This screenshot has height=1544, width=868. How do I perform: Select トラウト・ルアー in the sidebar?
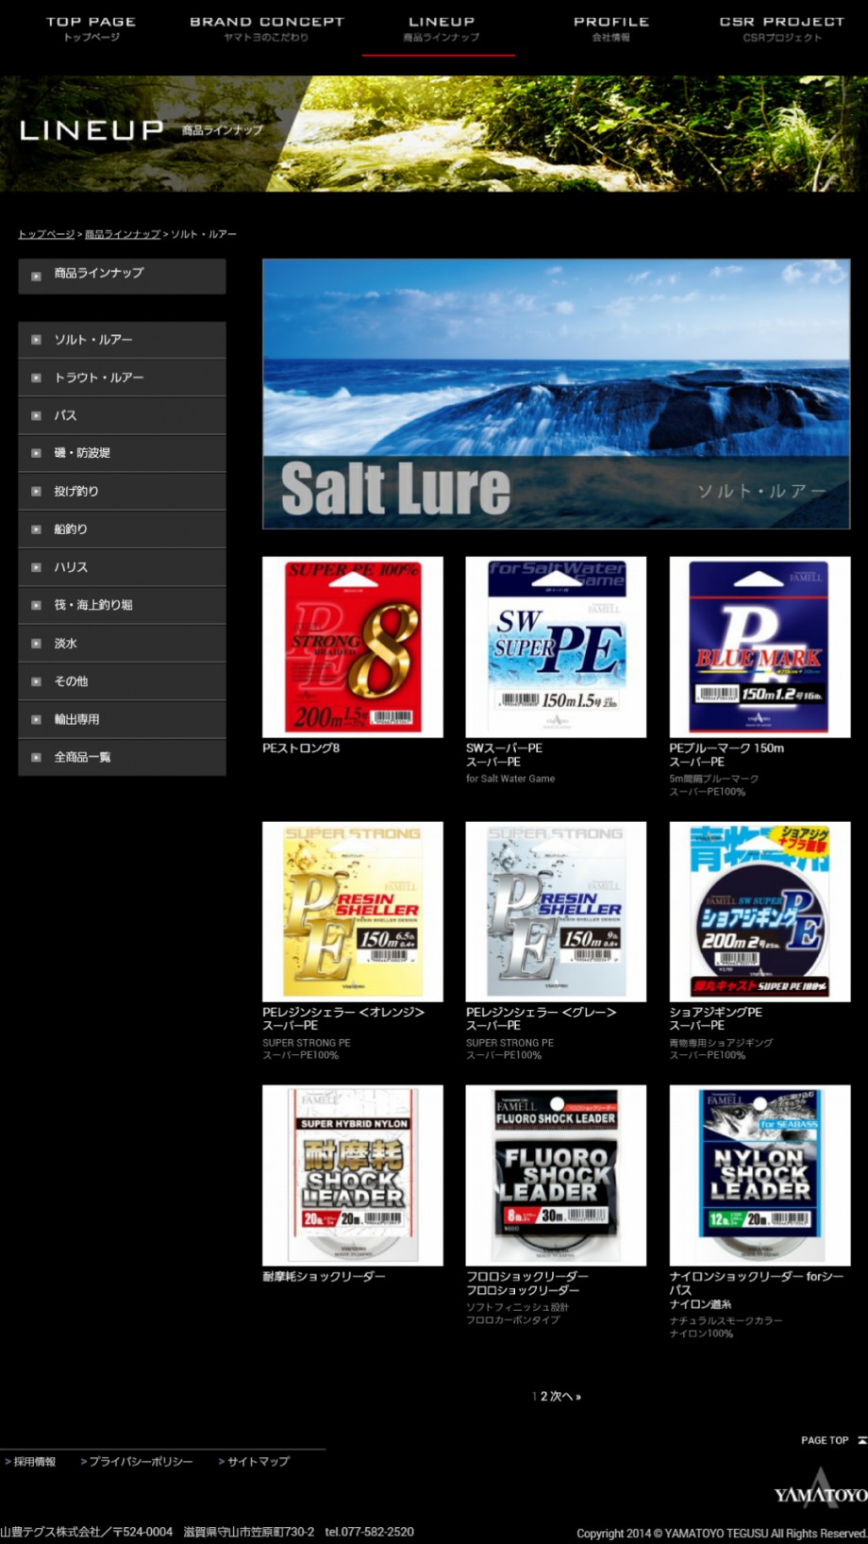(x=122, y=378)
